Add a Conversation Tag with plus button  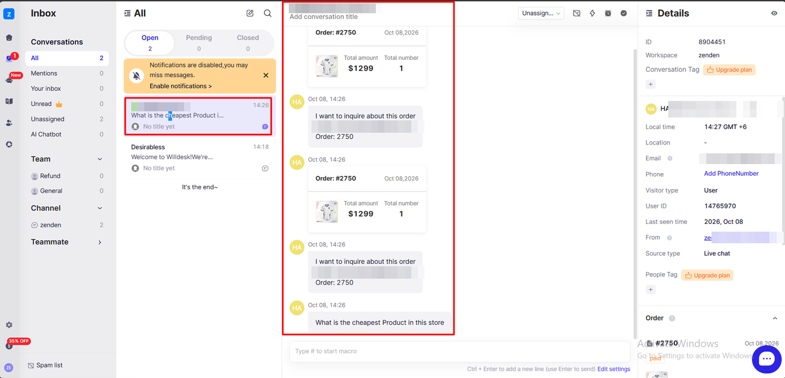tap(650, 85)
